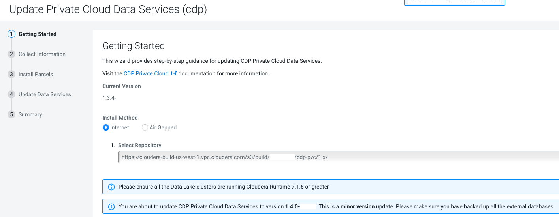Click info icon in minor version update notice
Image resolution: width=559 pixels, height=217 pixels.
point(111,207)
